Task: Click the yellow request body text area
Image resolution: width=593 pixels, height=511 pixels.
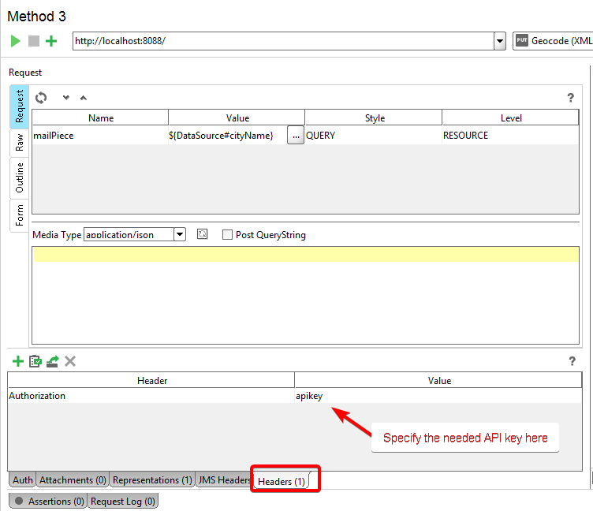Action: coord(305,254)
